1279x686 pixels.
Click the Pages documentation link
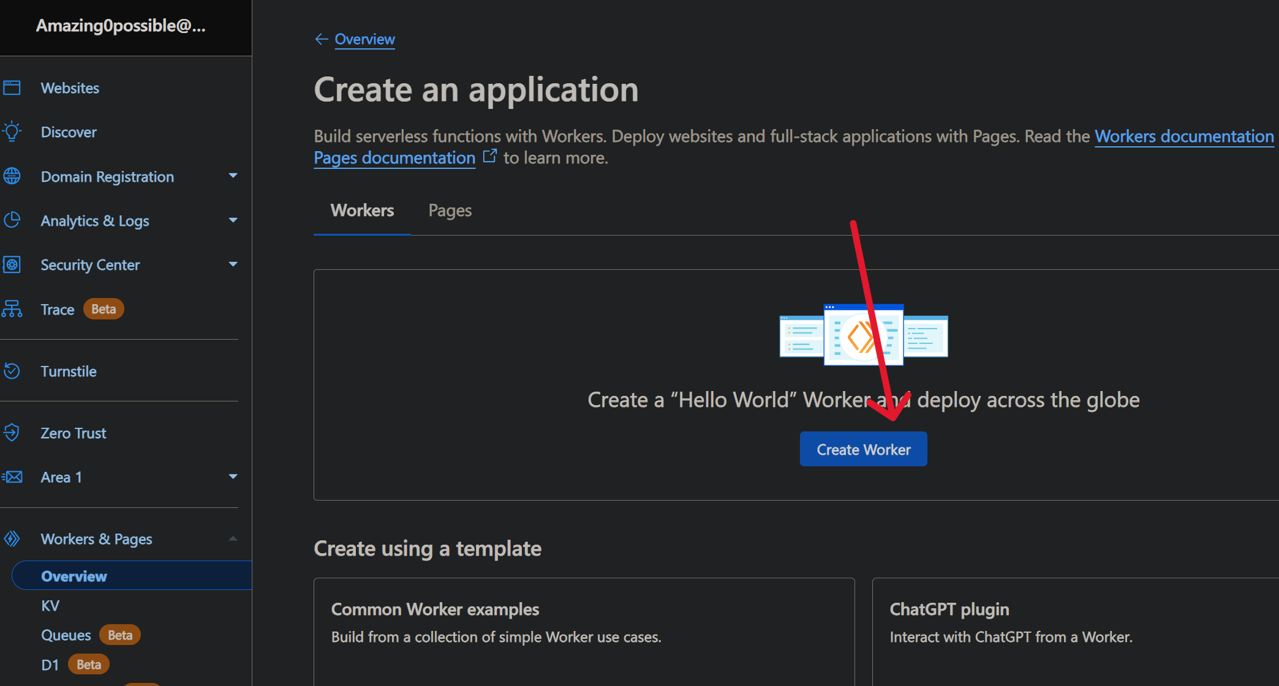click(394, 158)
